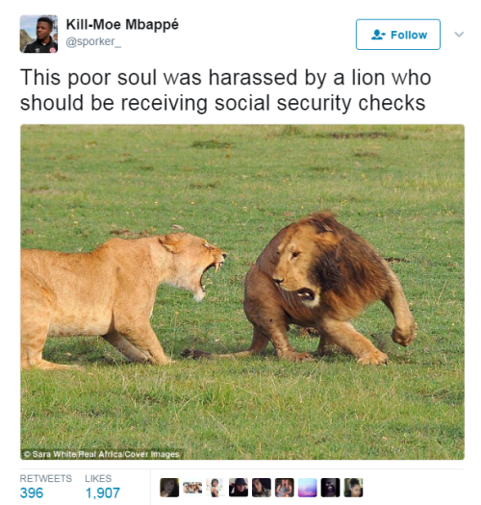Open the first liker's avatar

click(x=169, y=488)
